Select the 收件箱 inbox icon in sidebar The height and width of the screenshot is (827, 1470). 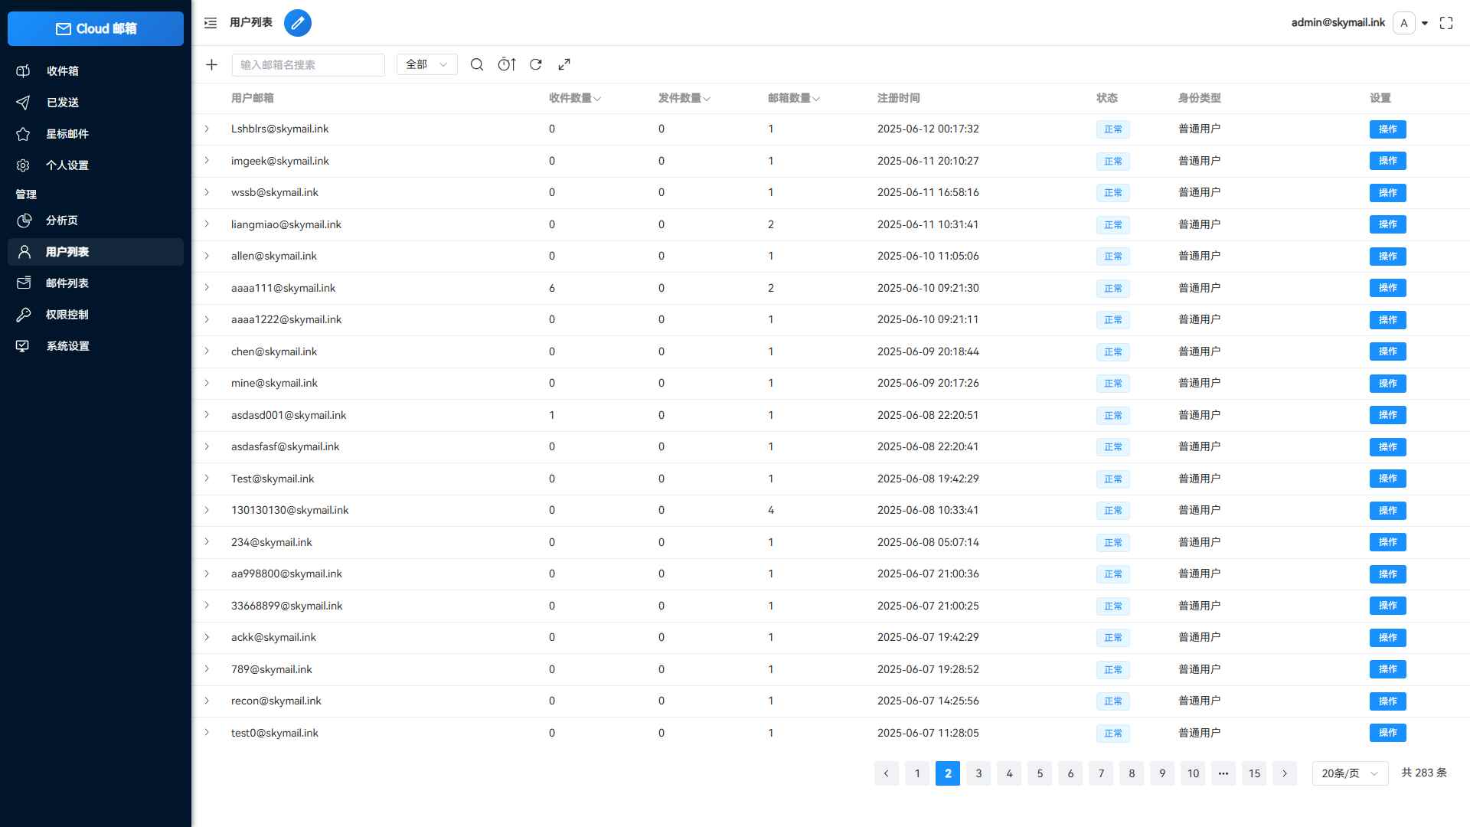click(23, 70)
